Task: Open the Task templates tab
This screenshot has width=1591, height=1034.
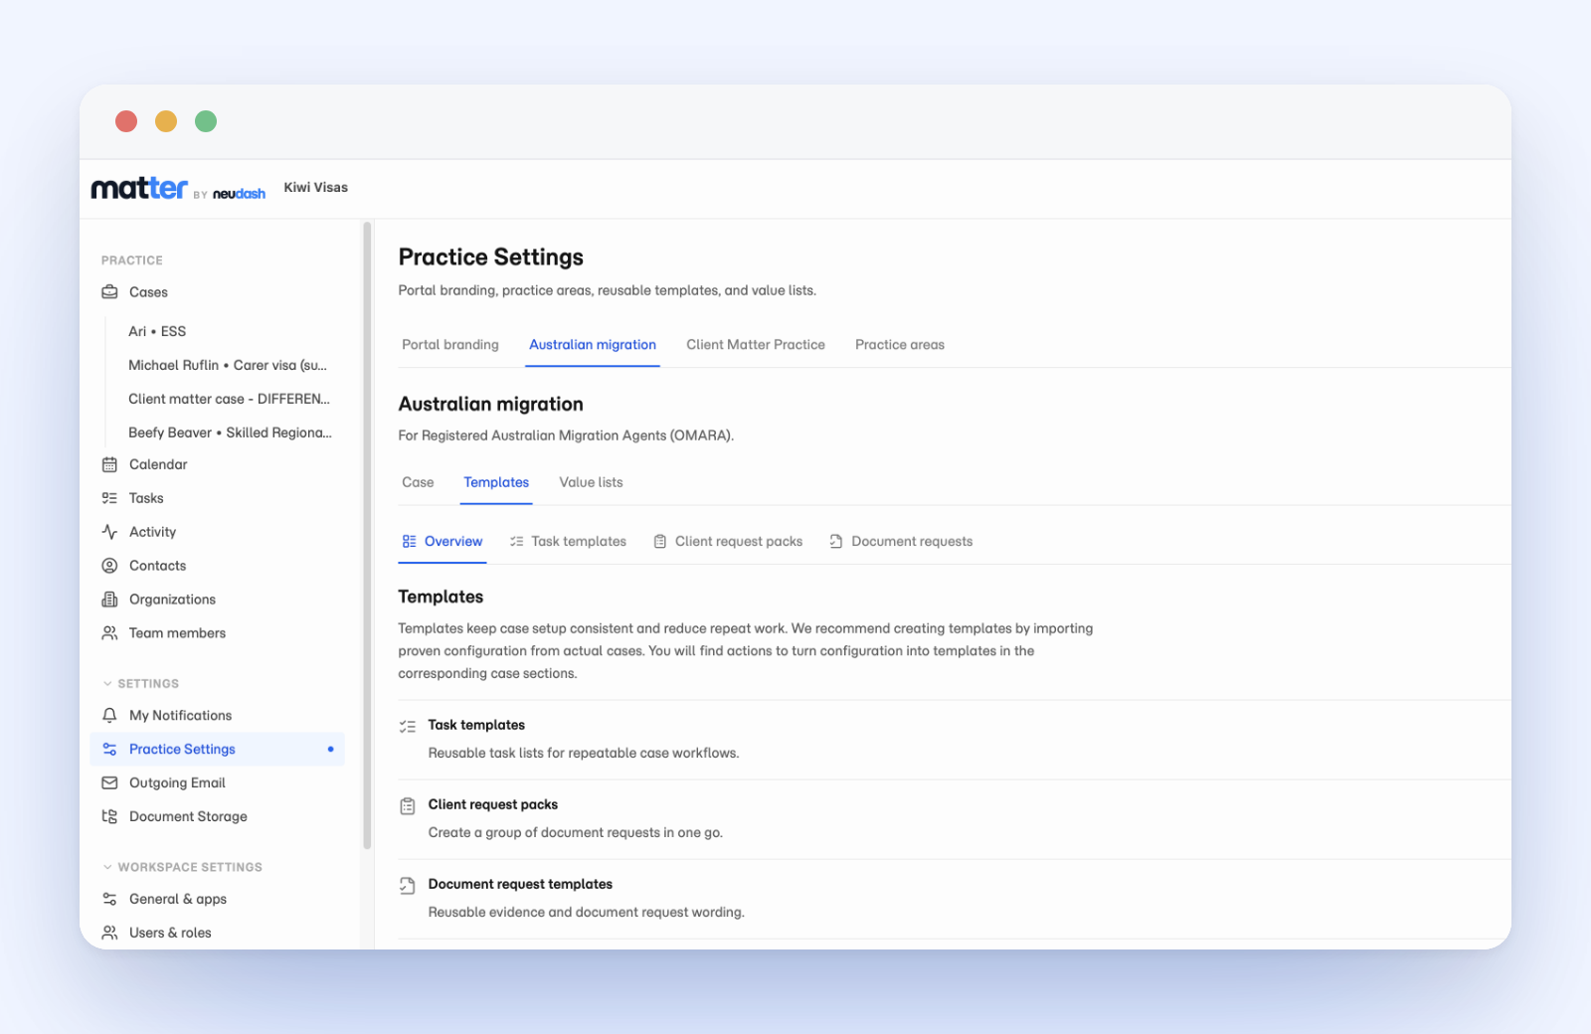Action: 568,542
